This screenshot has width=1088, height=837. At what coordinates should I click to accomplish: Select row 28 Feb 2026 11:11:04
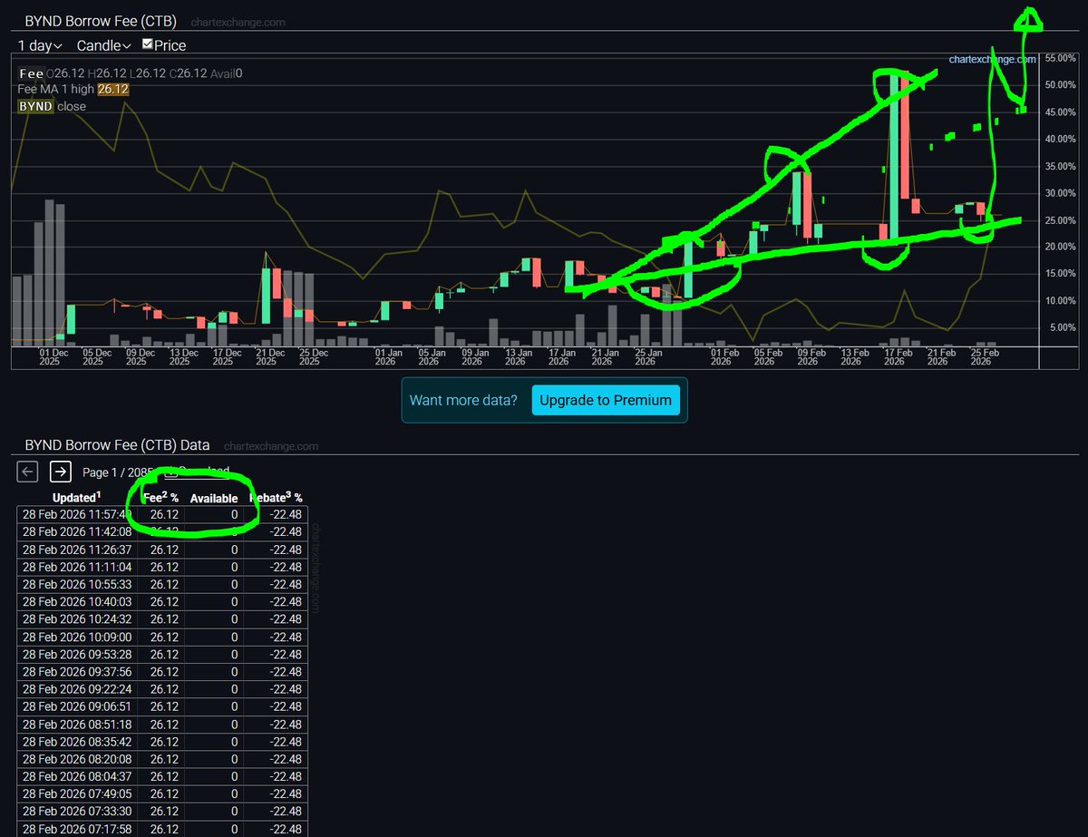click(x=162, y=567)
